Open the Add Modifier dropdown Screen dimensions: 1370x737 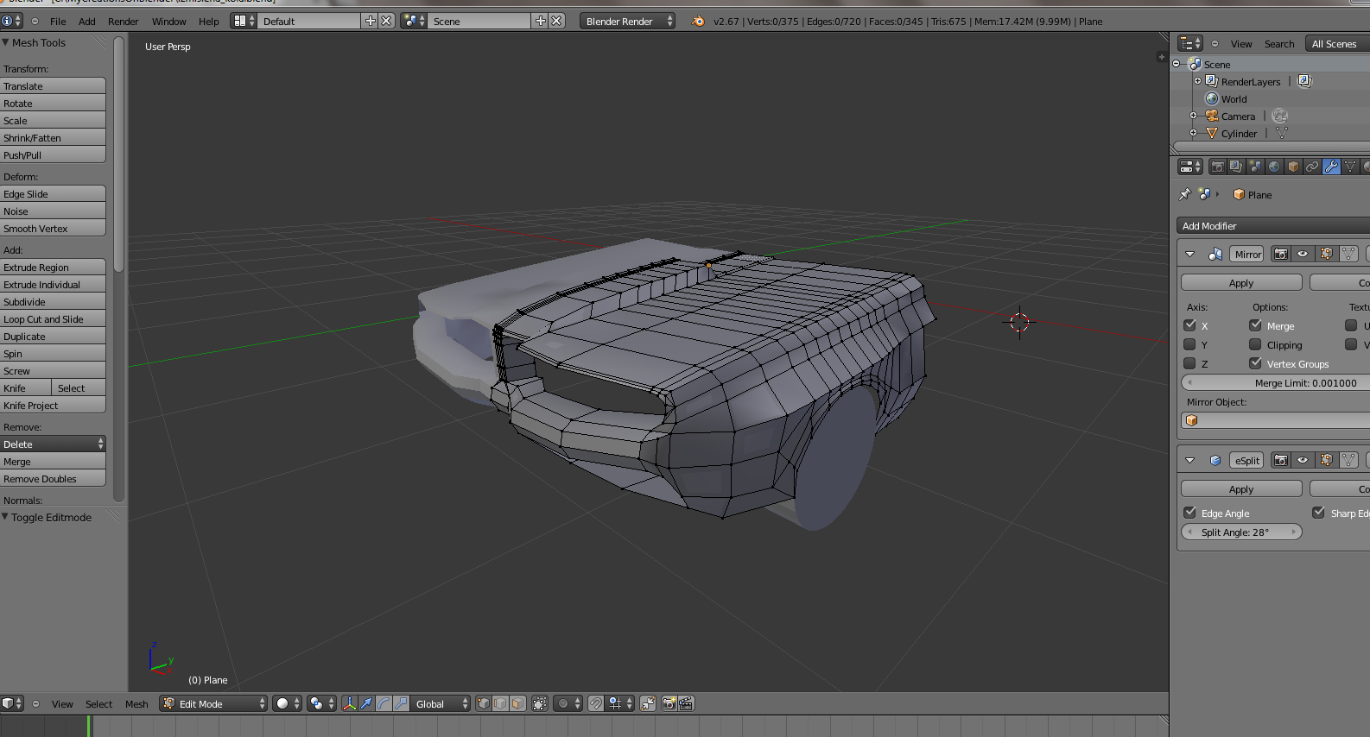pyautogui.click(x=1273, y=225)
